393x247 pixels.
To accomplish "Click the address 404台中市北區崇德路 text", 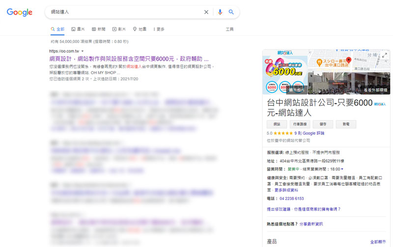I will coord(312,161).
